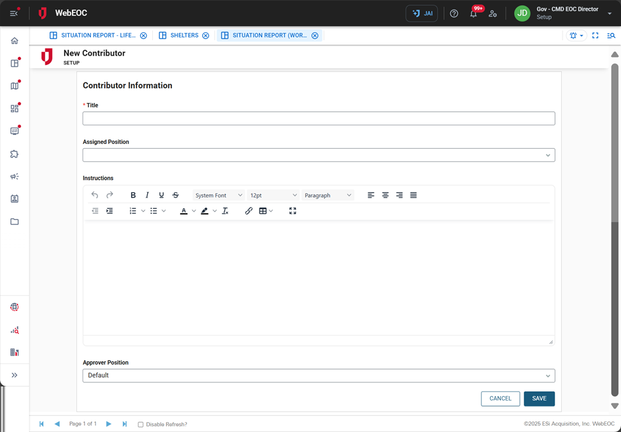Open the Assigned Position dropdown

tap(319, 155)
